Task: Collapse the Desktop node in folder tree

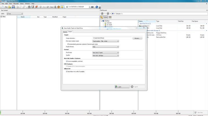Action: 101,21
